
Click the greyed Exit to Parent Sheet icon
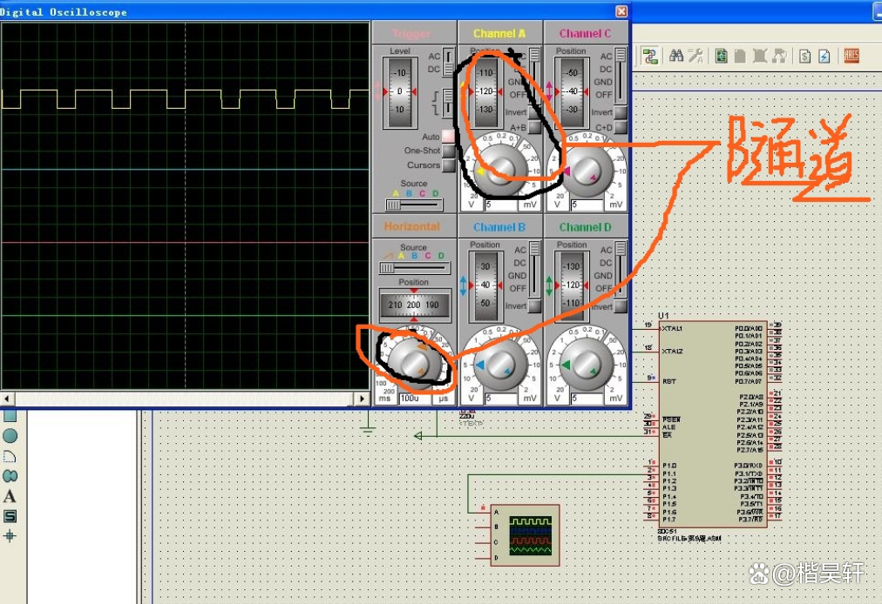tap(760, 56)
